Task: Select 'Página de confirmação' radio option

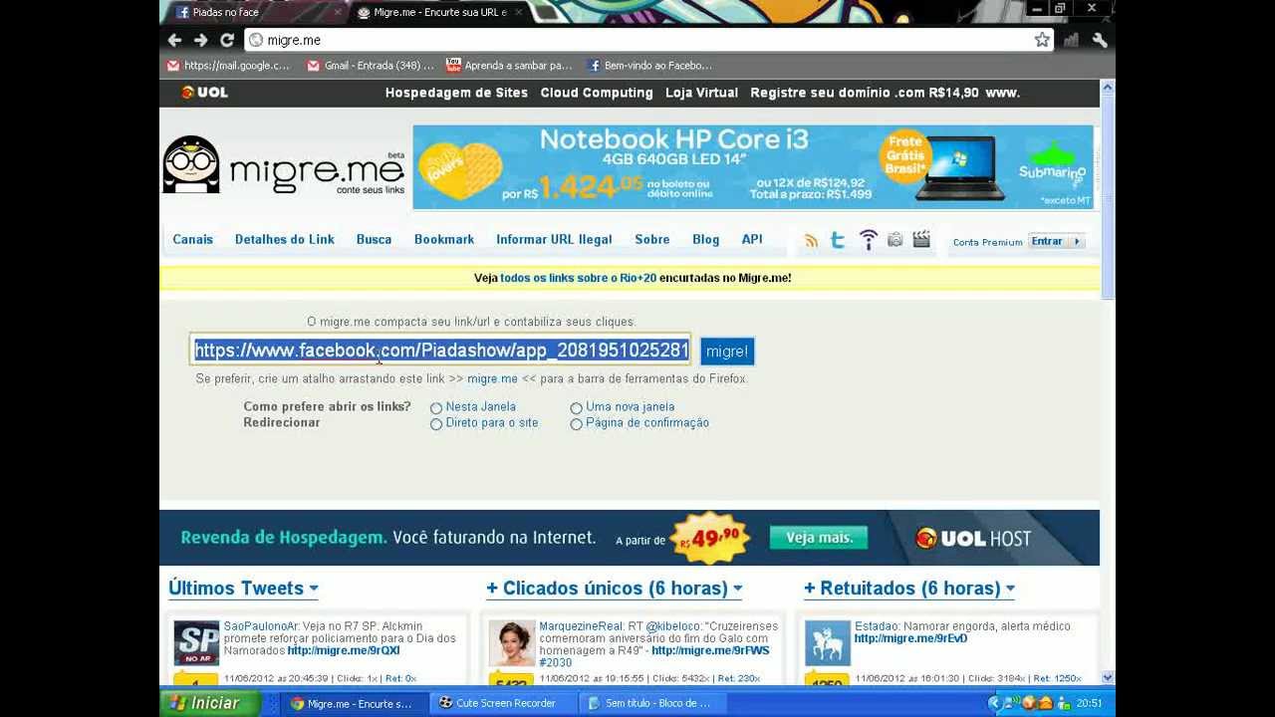Action: click(x=577, y=423)
